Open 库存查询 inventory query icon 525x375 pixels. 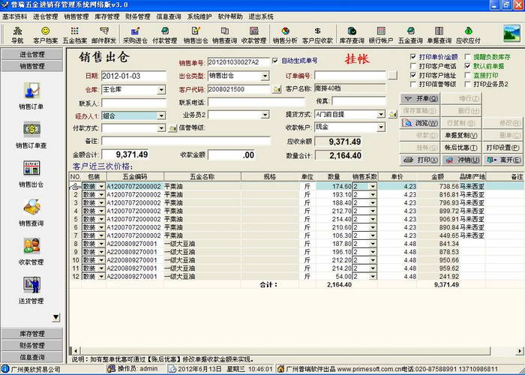[352, 34]
